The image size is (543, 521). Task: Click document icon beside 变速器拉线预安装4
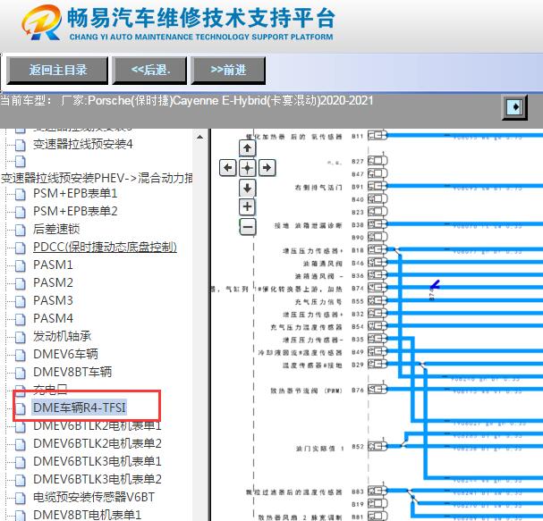[x=21, y=145]
